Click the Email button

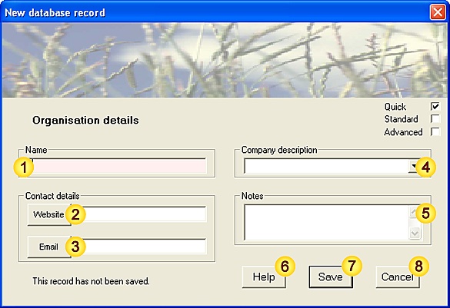pos(49,247)
